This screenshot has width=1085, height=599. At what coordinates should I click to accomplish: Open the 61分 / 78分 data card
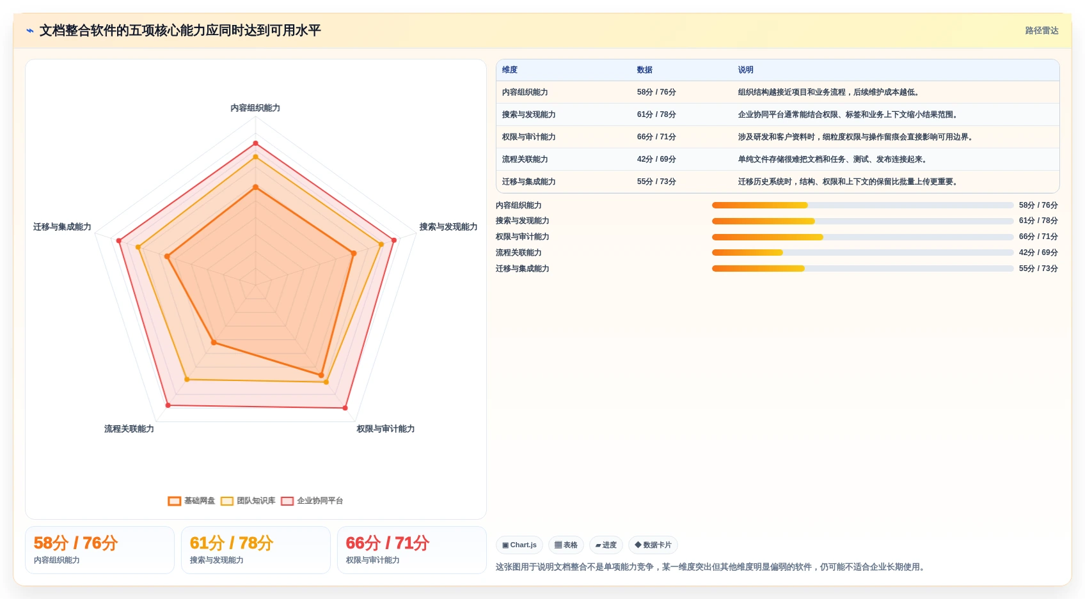256,550
